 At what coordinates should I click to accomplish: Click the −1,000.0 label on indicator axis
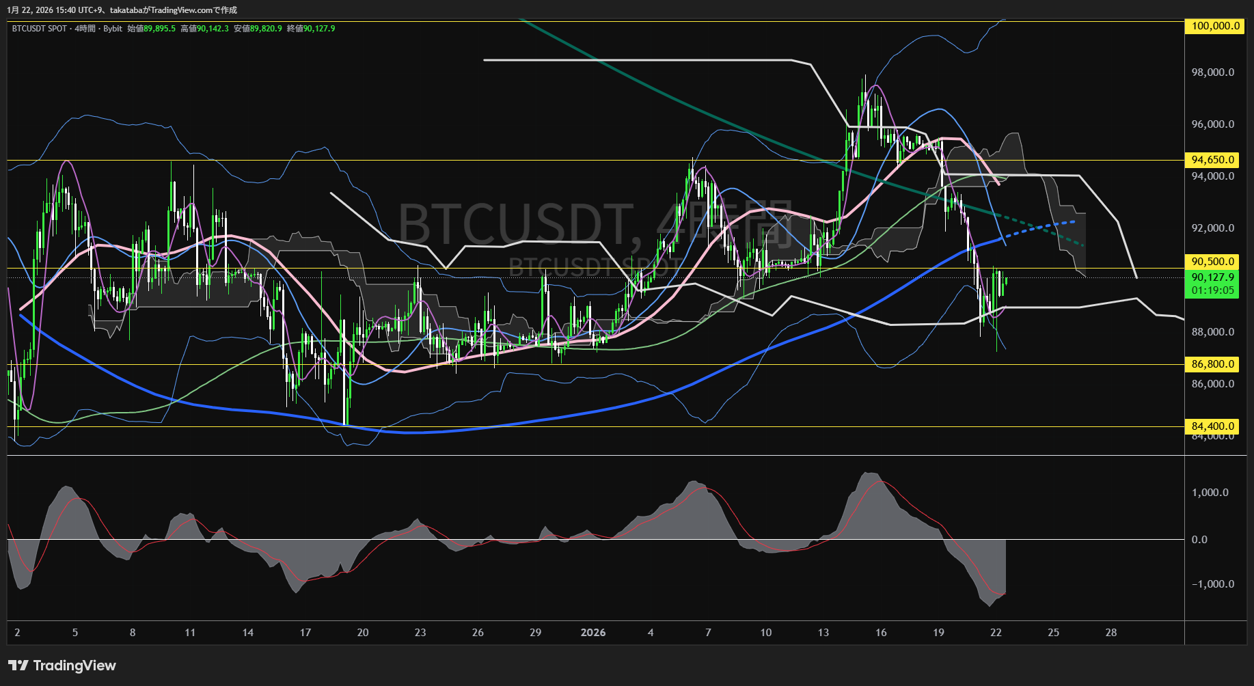(1213, 584)
